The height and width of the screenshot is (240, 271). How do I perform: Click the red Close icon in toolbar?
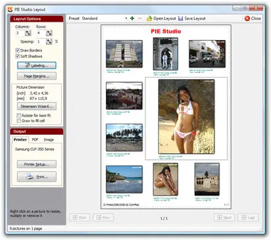point(247,18)
